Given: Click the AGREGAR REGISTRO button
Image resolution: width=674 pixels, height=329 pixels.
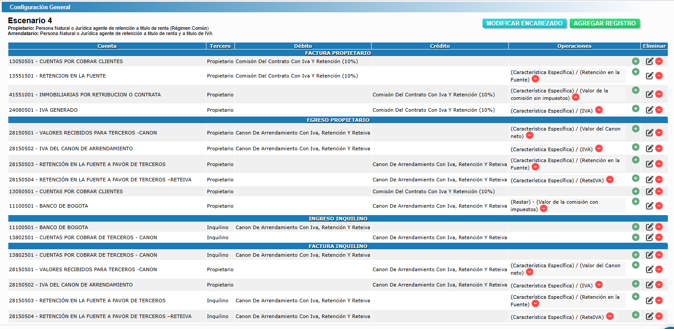Looking at the screenshot, I should pyautogui.click(x=604, y=24).
